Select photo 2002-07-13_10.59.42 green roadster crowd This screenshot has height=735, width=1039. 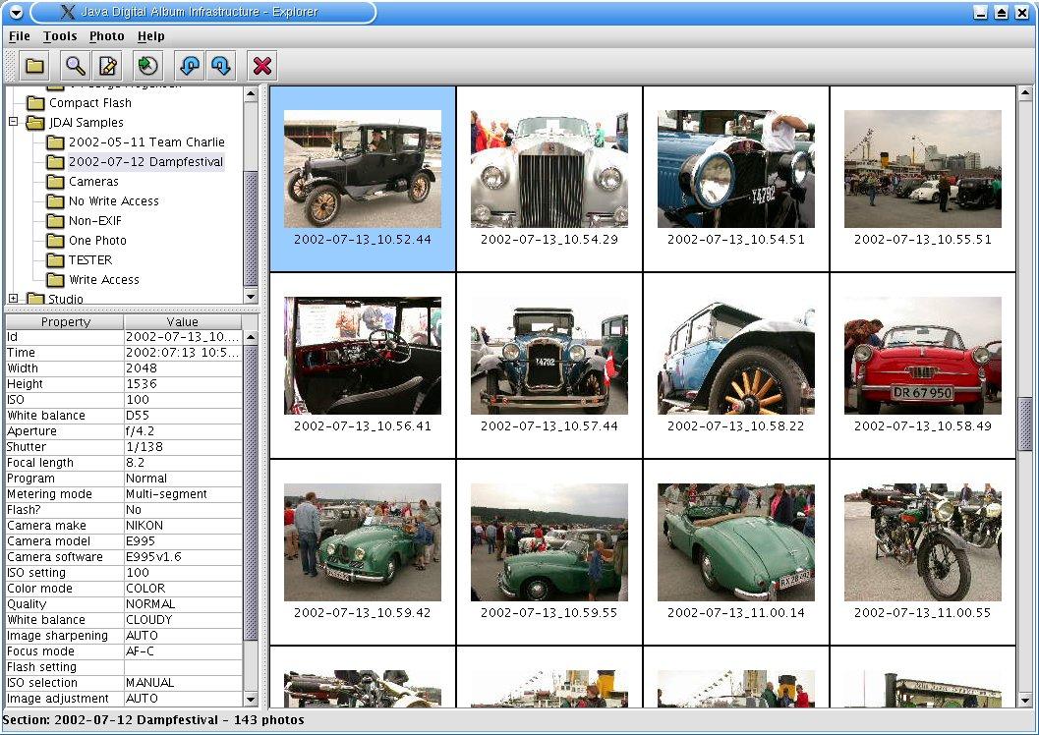pyautogui.click(x=363, y=552)
